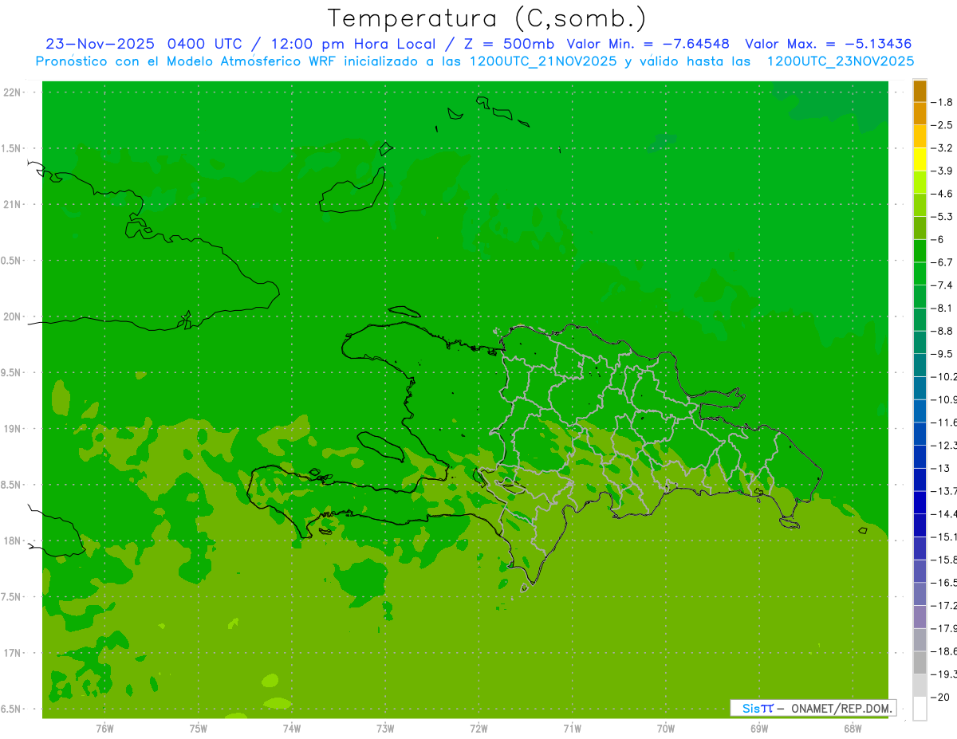Screen dimensions: 957x739
Task: Click the 22N latitude label
Action: point(14,92)
